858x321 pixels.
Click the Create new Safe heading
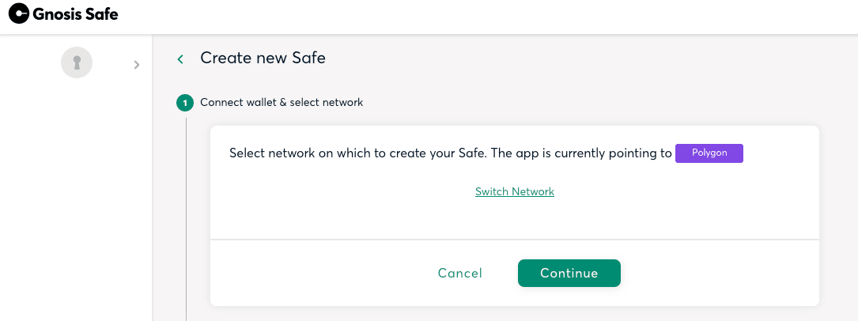pyautogui.click(x=263, y=58)
